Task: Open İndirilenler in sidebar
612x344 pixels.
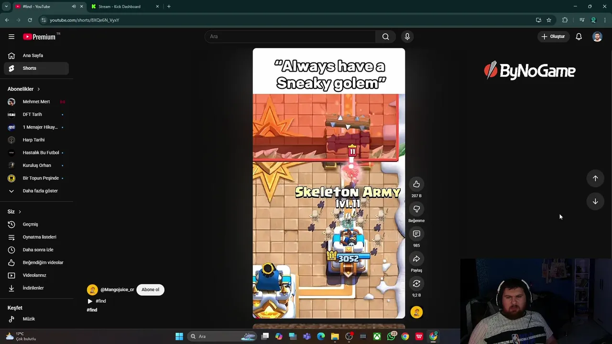Action: pos(36,288)
